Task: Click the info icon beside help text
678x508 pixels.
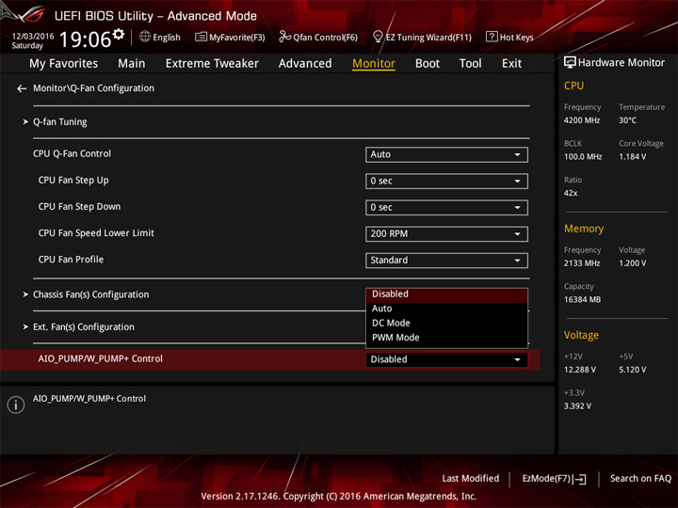Action: tap(16, 405)
